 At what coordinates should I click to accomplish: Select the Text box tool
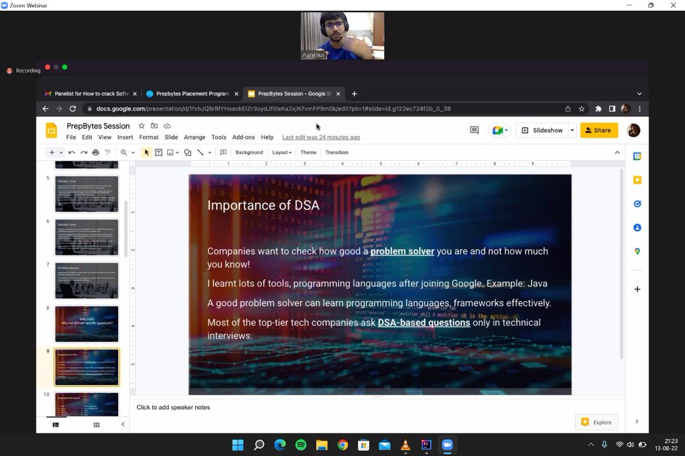pos(159,152)
